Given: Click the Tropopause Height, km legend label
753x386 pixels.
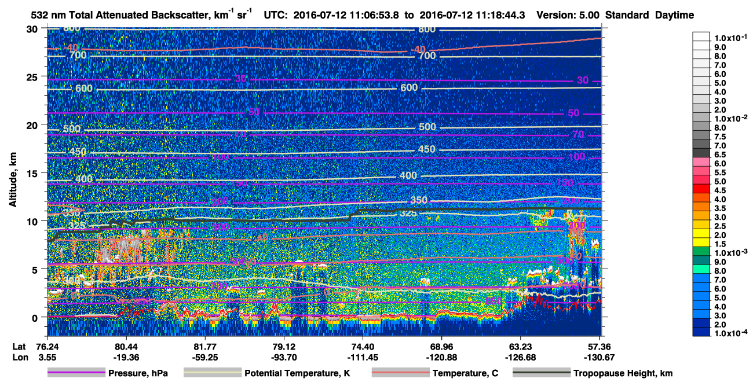Looking at the screenshot, I should (623, 373).
